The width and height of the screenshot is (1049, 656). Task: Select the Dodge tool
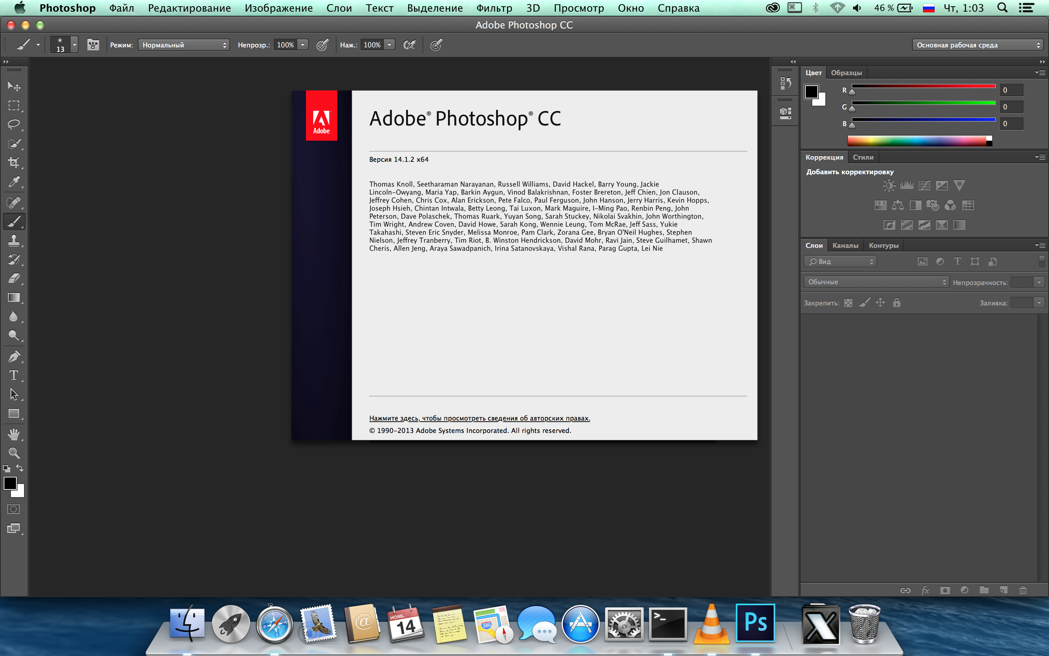click(14, 335)
